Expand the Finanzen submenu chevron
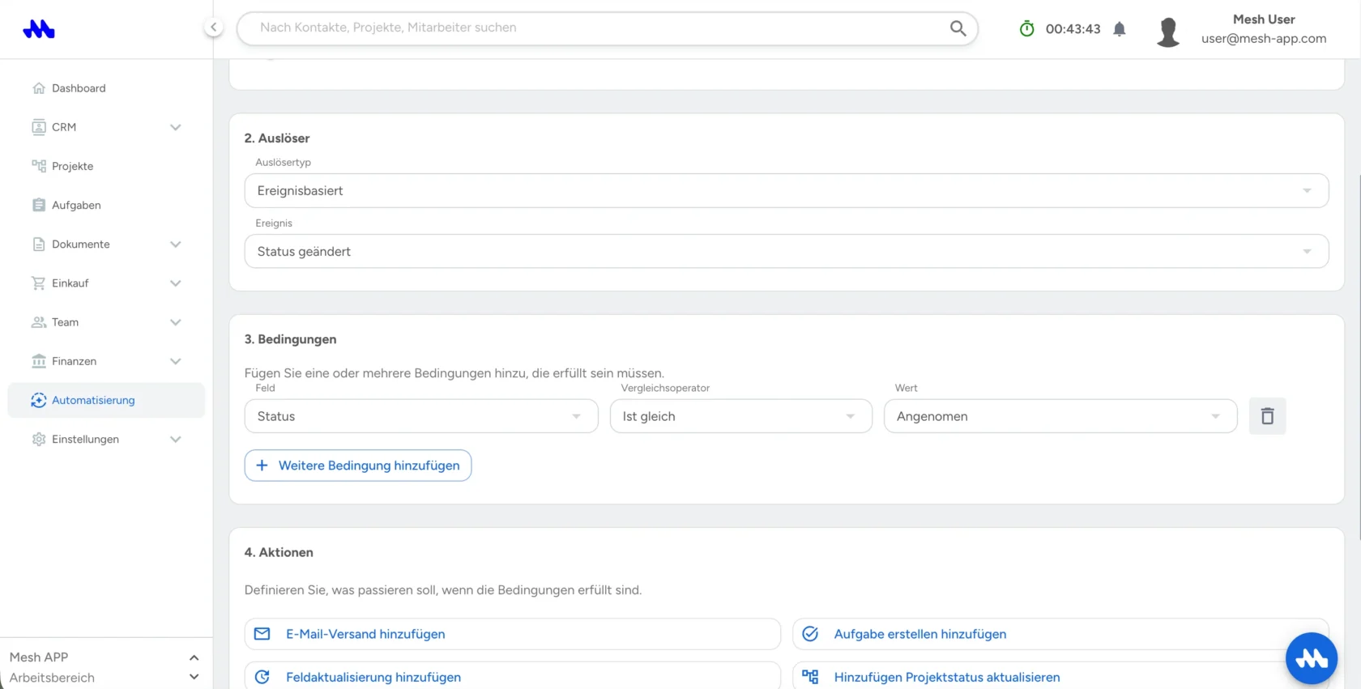1361x689 pixels. (176, 361)
